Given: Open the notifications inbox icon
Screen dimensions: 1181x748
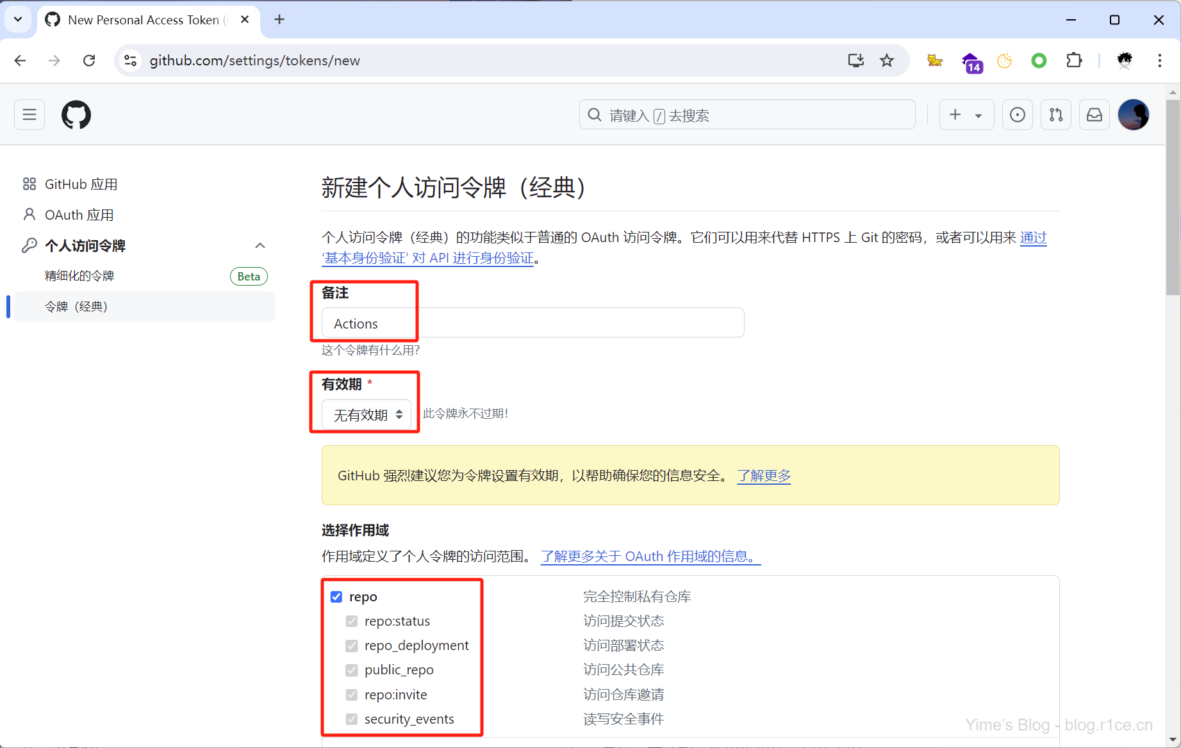Looking at the screenshot, I should [x=1094, y=115].
